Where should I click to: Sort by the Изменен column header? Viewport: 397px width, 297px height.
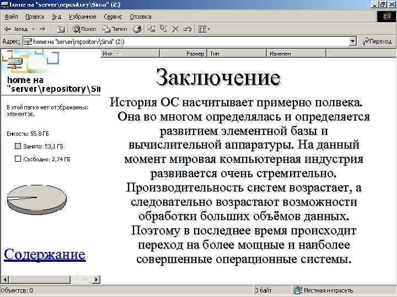[x=297, y=53]
